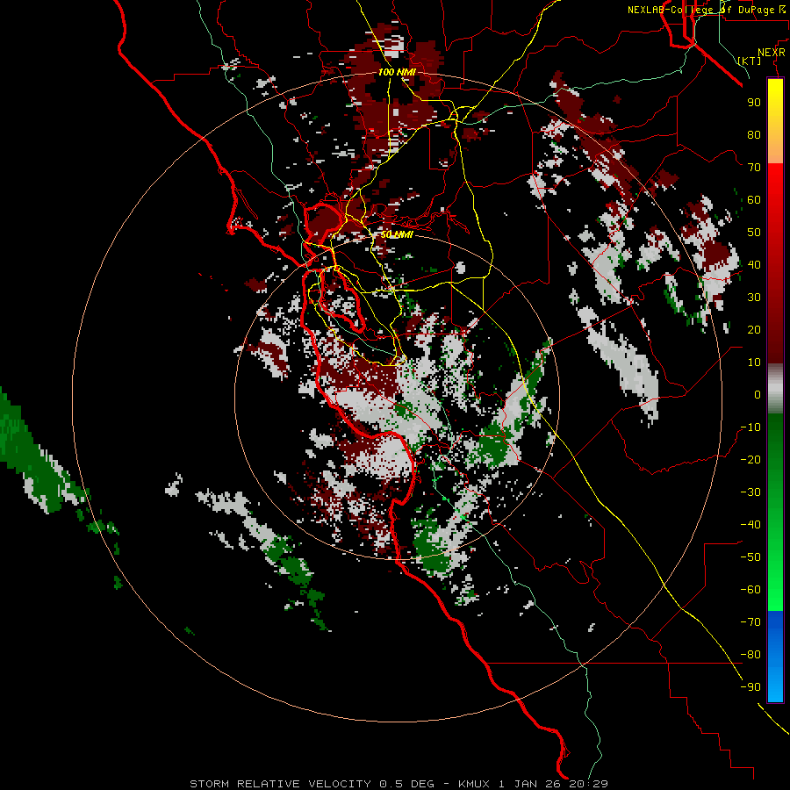The image size is (790, 790).
Task: Click the 30 value on the velocity scale
Action: pos(754,298)
